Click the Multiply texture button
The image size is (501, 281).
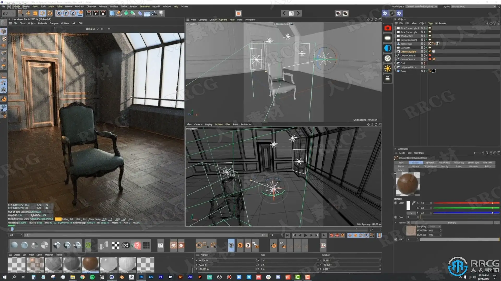click(452, 223)
